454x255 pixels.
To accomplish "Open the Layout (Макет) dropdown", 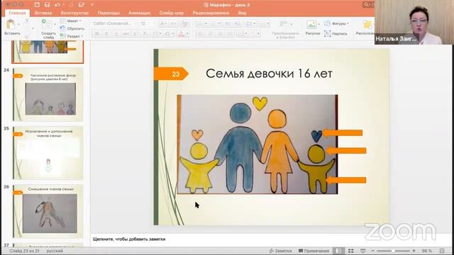I will [71, 21].
